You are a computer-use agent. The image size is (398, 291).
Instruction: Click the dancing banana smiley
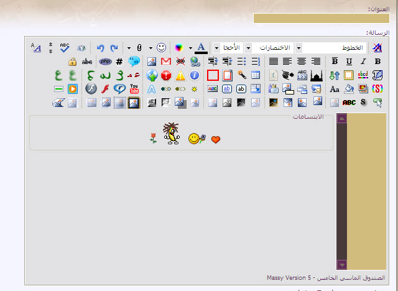click(x=171, y=133)
